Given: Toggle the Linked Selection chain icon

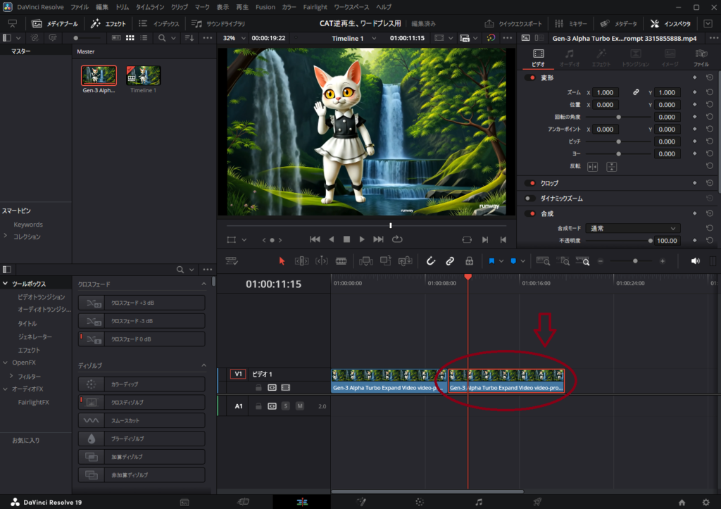Looking at the screenshot, I should pos(450,260).
